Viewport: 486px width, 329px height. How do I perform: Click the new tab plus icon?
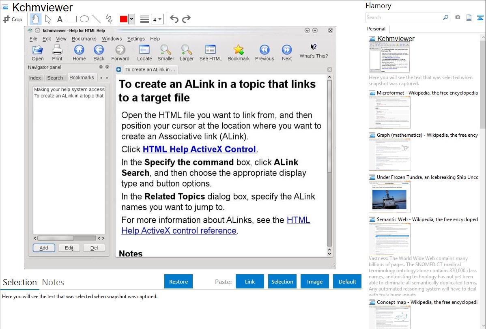tap(119, 69)
